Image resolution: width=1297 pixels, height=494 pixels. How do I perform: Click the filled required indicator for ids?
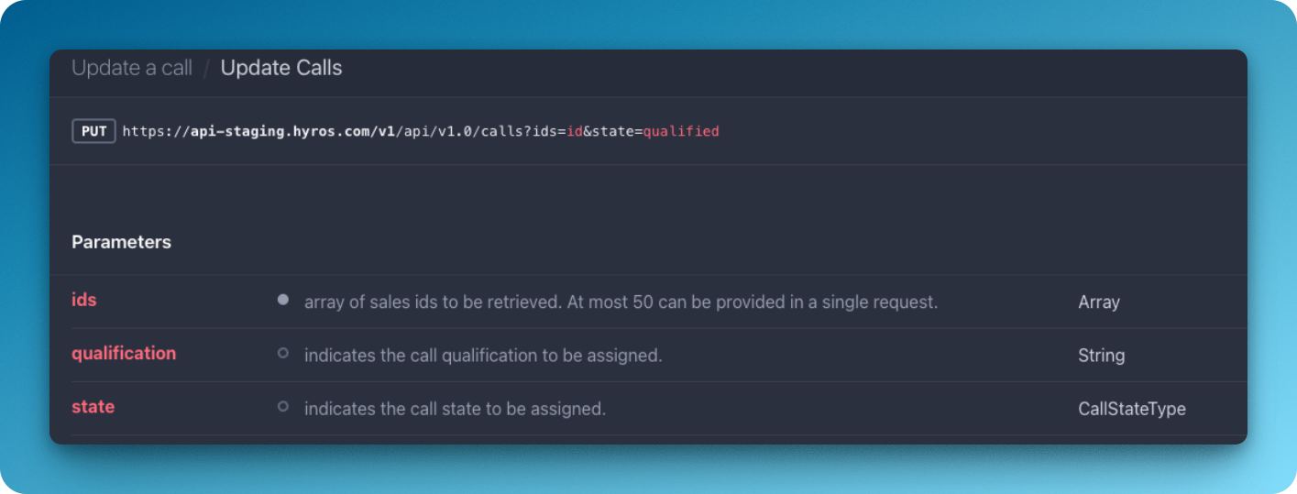pyautogui.click(x=283, y=300)
